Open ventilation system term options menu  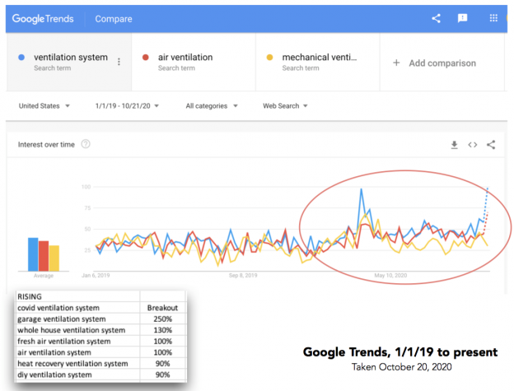119,62
